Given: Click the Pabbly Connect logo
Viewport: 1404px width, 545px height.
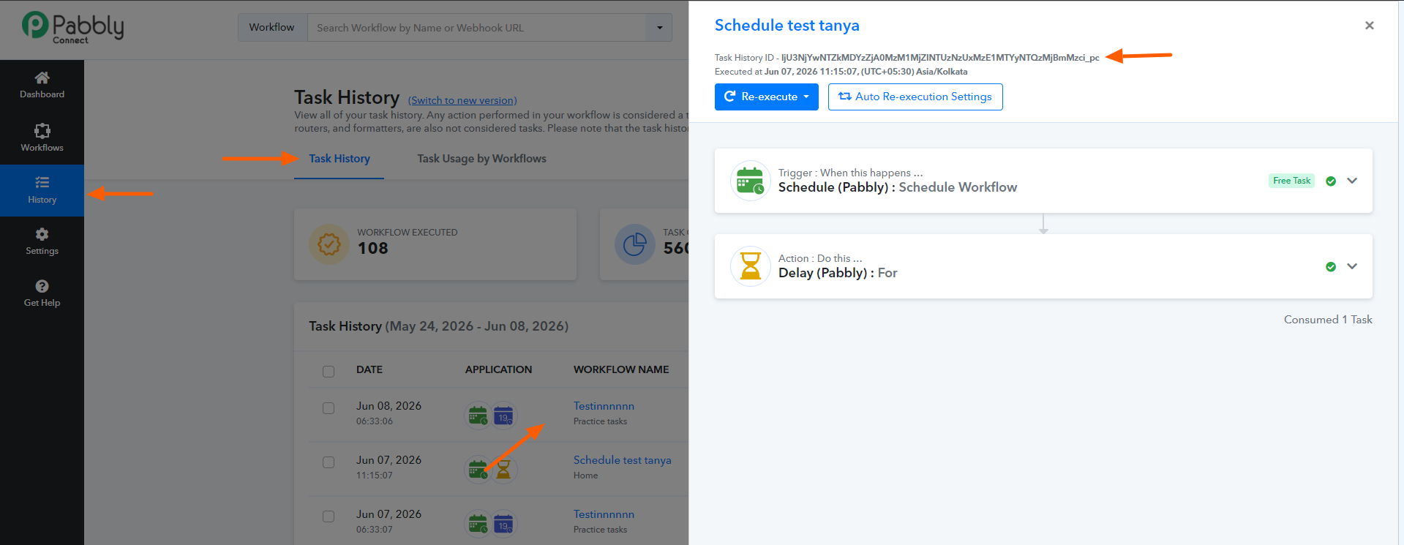Looking at the screenshot, I should click(x=72, y=27).
